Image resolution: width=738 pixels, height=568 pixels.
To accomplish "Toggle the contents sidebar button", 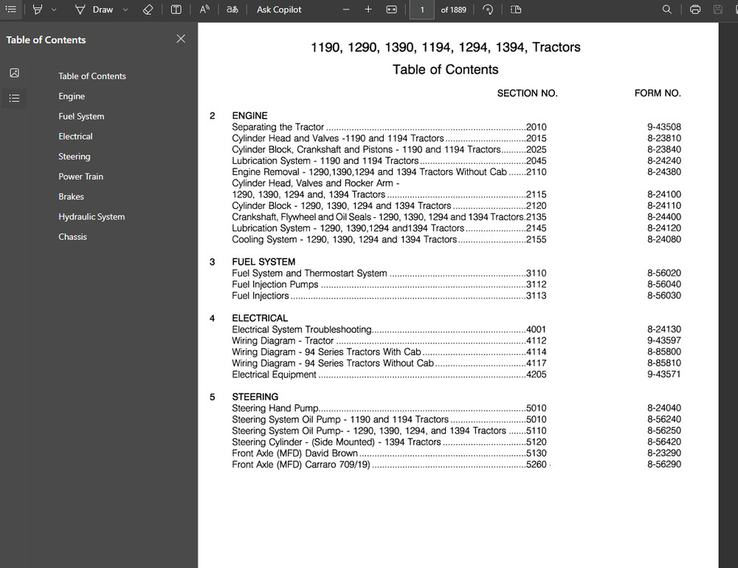I will point(11,10).
